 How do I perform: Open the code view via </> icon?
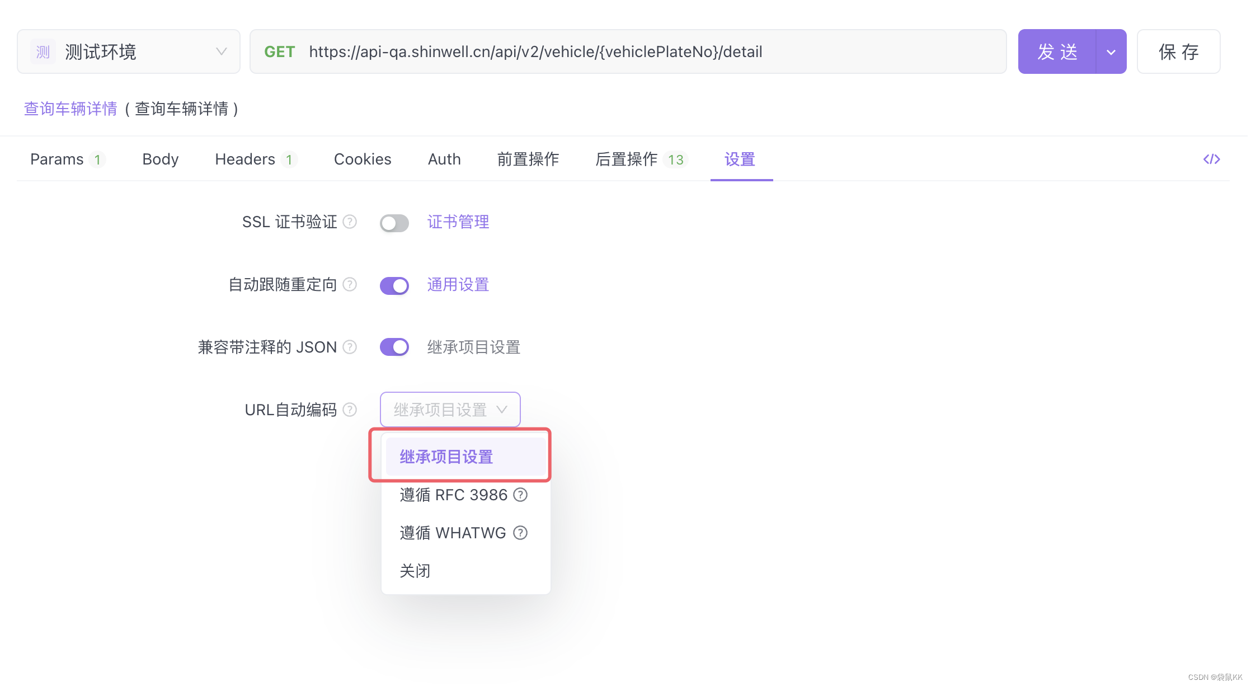1211,159
